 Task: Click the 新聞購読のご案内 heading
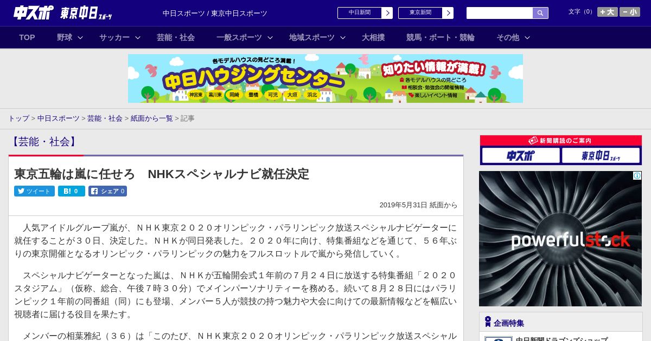[560, 141]
